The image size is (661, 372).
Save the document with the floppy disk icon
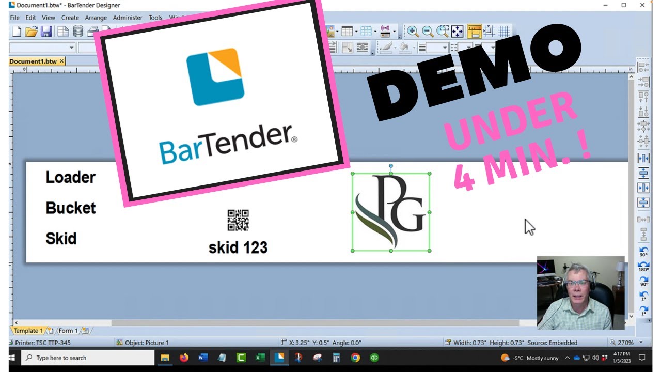tap(46, 32)
